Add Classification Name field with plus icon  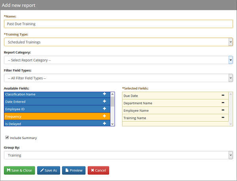pyautogui.click(x=104, y=94)
